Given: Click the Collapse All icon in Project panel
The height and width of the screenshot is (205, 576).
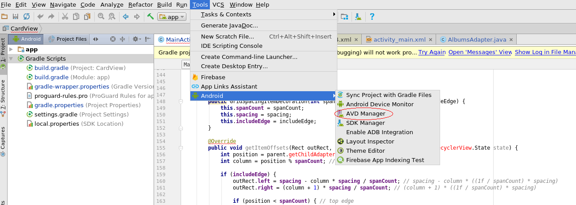Looking at the screenshot, I should pyautogui.click(x=123, y=39).
